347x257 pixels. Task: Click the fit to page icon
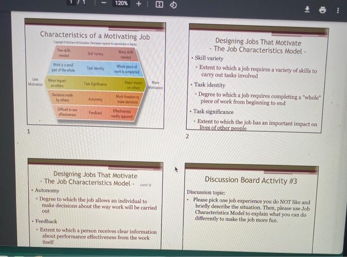click(159, 4)
